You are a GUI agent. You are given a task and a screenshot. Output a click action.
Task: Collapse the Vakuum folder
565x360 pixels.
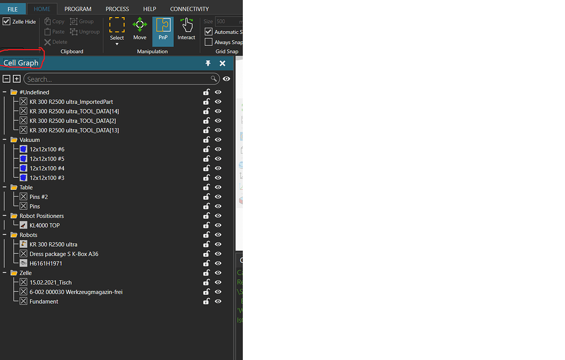[x=4, y=139]
